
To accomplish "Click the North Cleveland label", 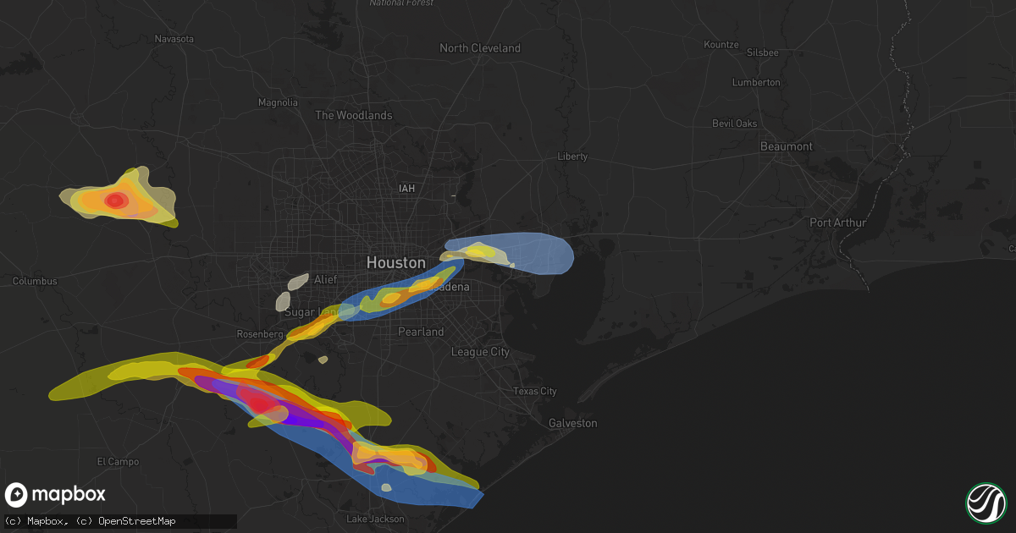I will [480, 48].
